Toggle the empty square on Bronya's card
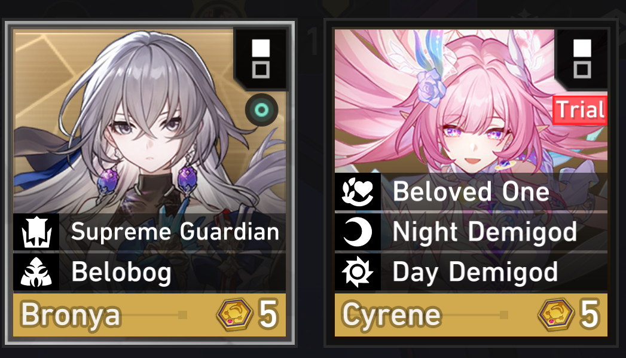 [x=261, y=70]
